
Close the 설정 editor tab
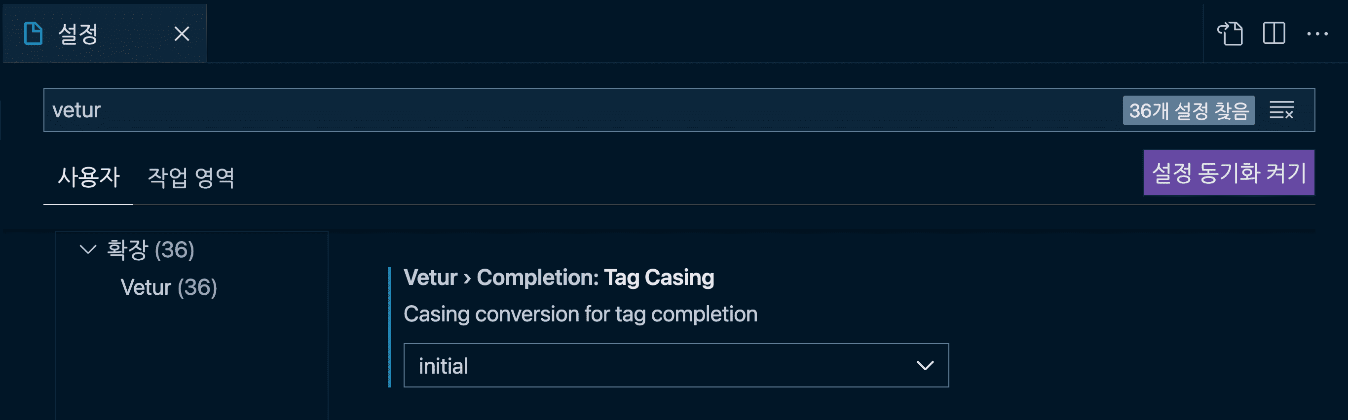(x=182, y=34)
